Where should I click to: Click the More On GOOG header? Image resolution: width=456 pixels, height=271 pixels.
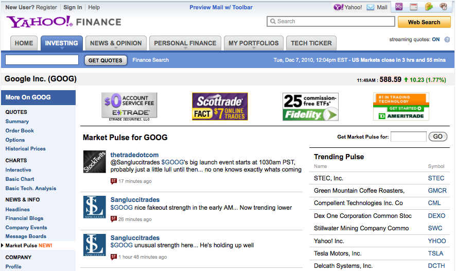click(38, 97)
